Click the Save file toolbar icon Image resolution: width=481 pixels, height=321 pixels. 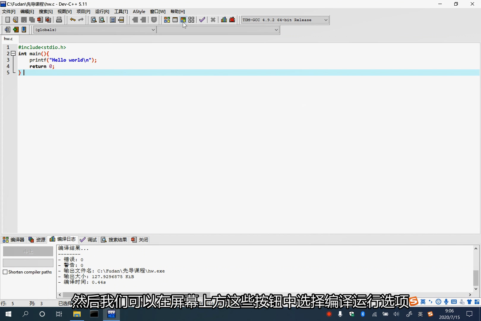coord(24,20)
